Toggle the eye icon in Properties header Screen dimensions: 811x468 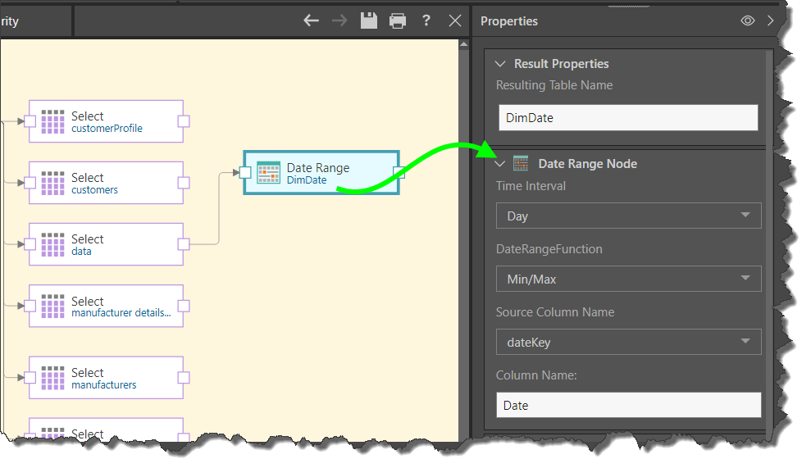point(747,21)
